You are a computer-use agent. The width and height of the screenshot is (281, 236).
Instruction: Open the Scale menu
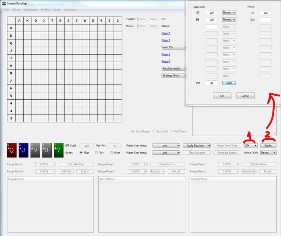pyautogui.click(x=57, y=10)
